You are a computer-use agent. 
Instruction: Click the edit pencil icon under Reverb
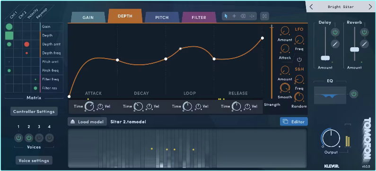coord(364,44)
